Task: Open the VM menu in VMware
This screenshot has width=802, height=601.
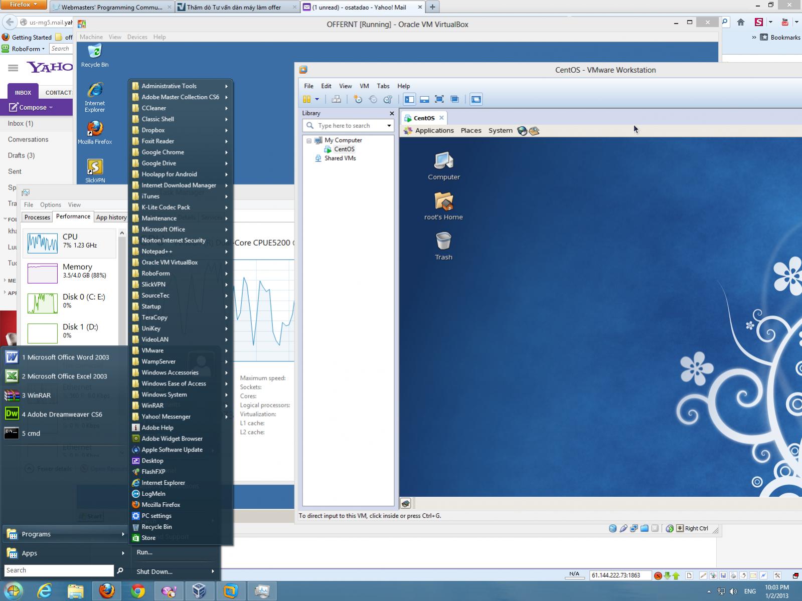Action: [x=364, y=86]
